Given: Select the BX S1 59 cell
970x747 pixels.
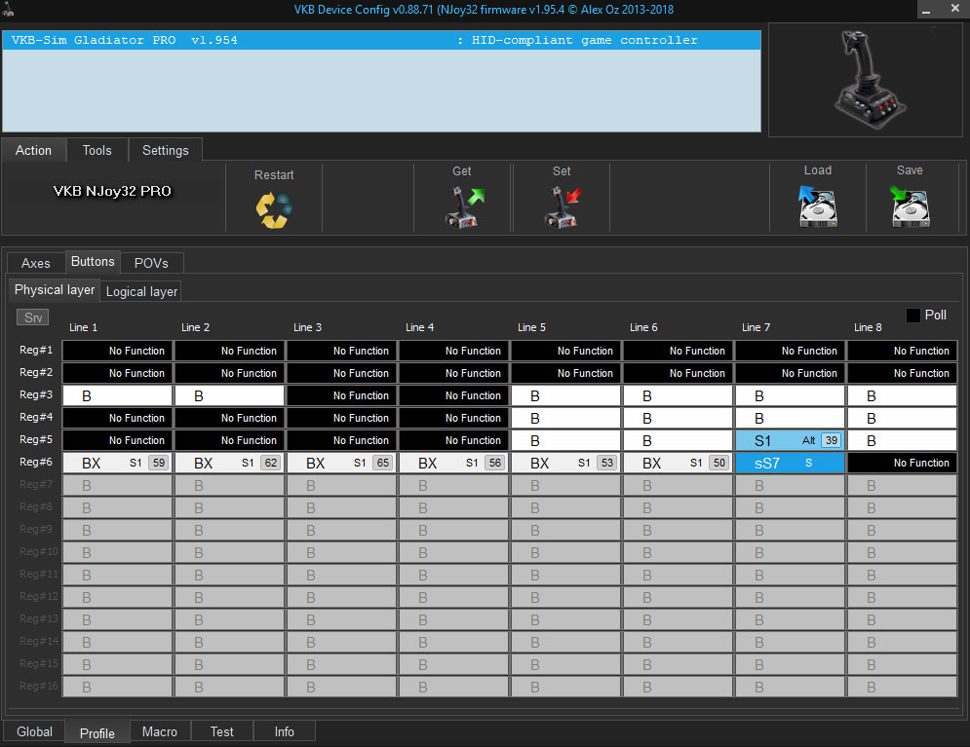Looking at the screenshot, I should coord(117,463).
